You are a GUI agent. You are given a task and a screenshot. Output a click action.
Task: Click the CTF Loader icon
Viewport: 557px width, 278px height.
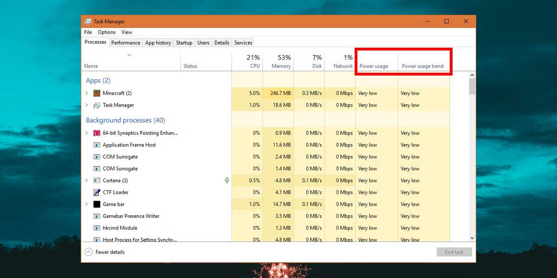click(x=97, y=192)
